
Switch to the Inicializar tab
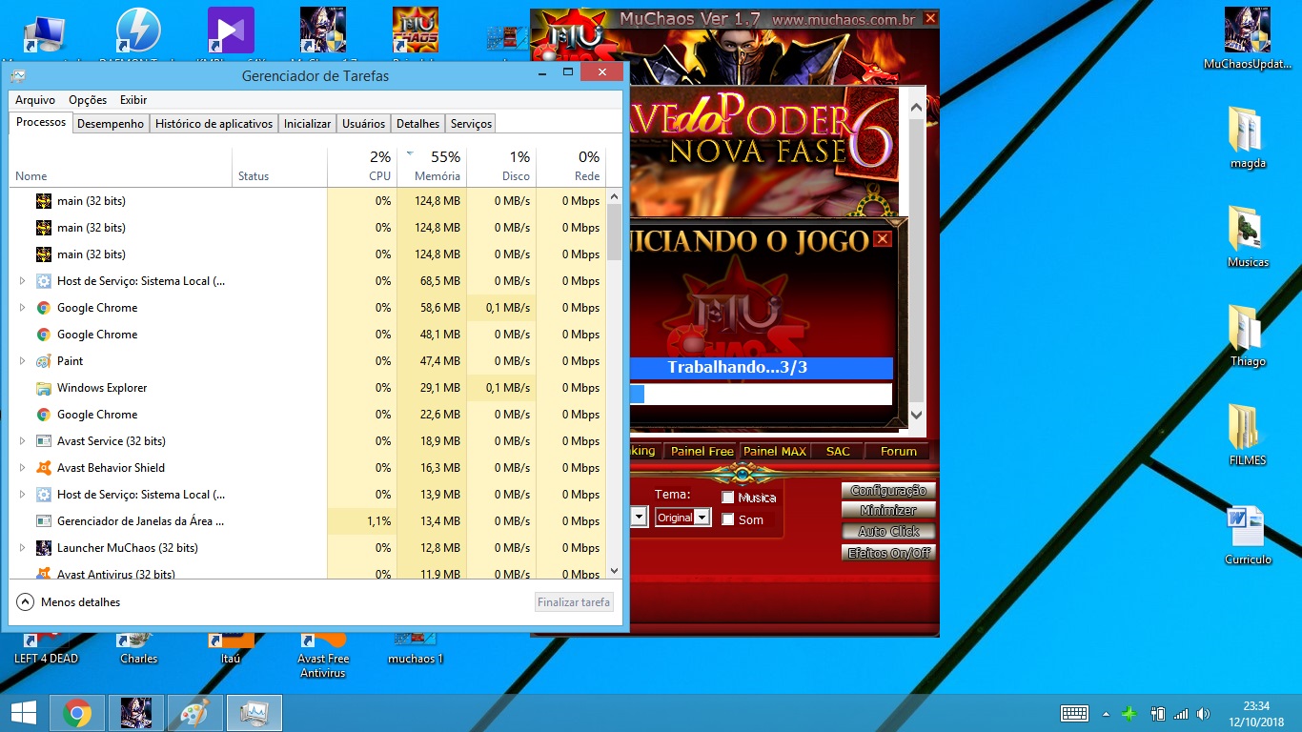[x=308, y=124]
